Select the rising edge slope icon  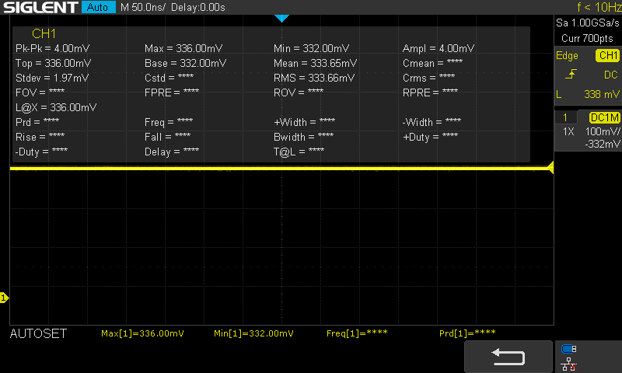point(571,74)
